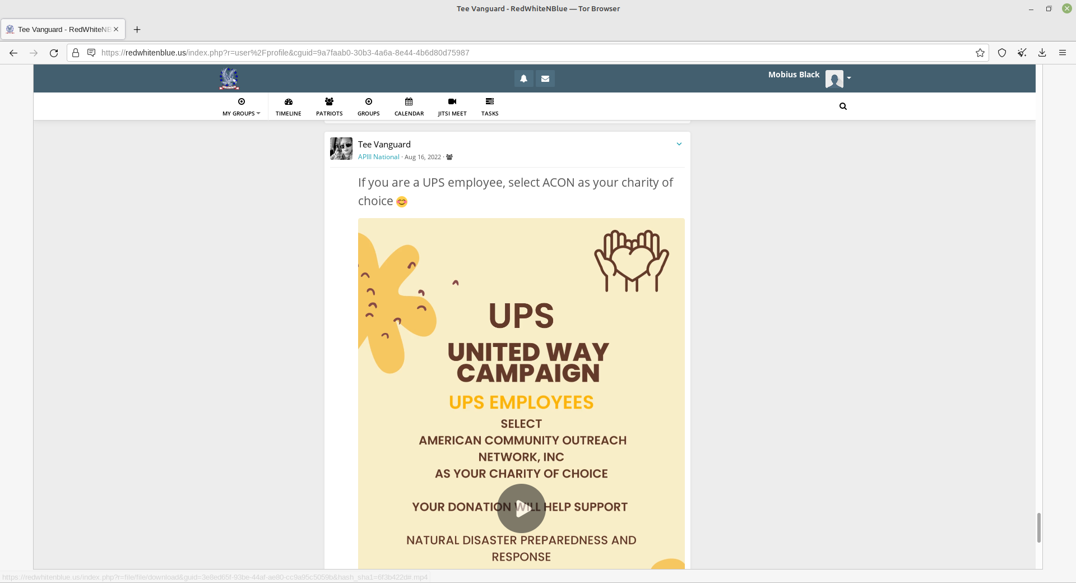Viewport: 1076px width, 583px height.
Task: Focus the URL address bar
Action: (527, 53)
